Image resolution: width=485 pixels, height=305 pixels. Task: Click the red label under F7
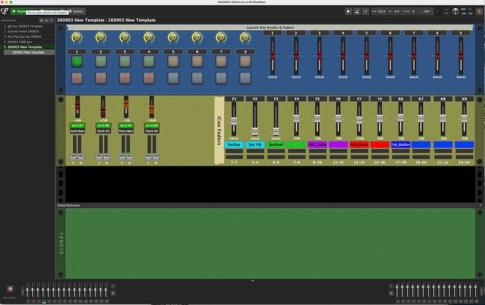coord(359,145)
